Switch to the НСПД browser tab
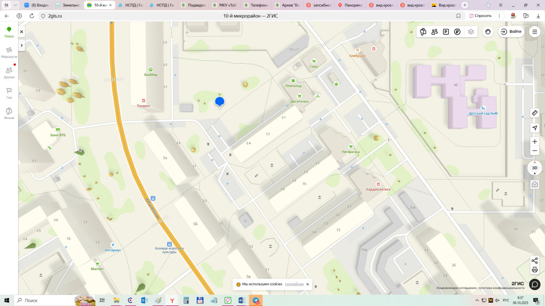The image size is (545, 306). [134, 5]
